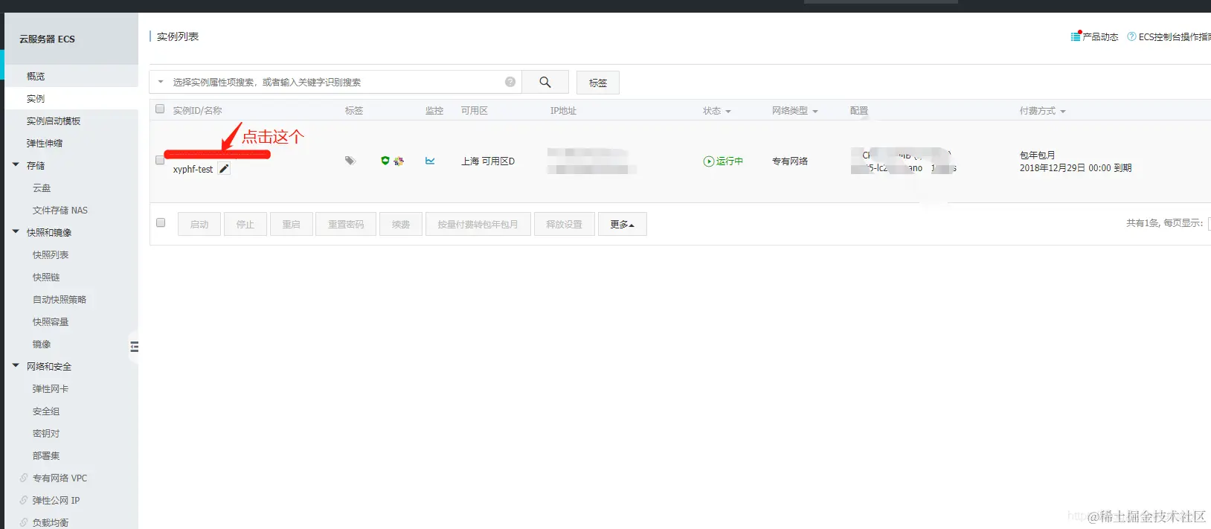Toggle the bottom action bar checkbox

tap(161, 222)
